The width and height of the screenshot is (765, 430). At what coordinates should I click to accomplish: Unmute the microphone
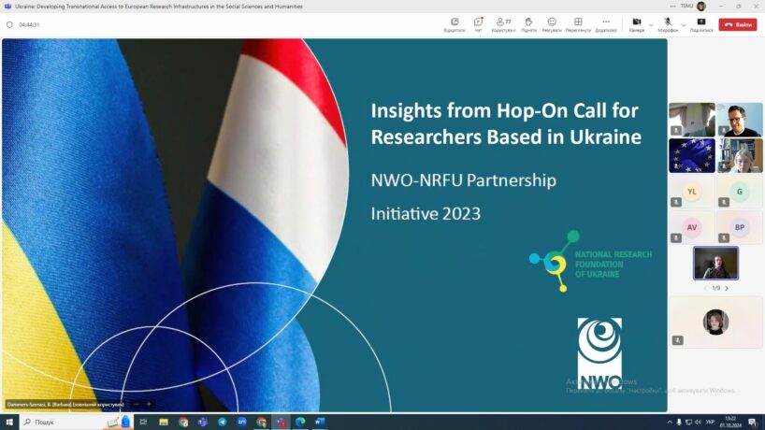click(x=668, y=23)
